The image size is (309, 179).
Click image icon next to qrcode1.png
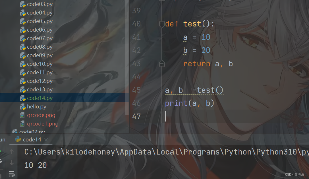22,124
